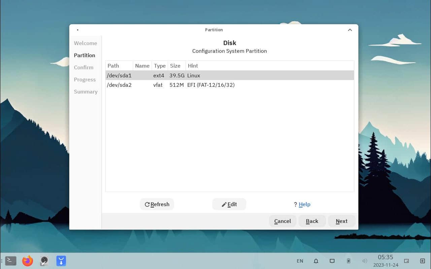Open the terminal from the taskbar

coord(10,261)
